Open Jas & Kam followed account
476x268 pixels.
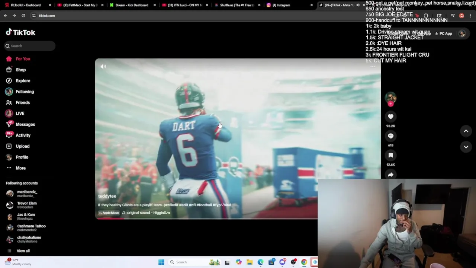click(x=21, y=216)
